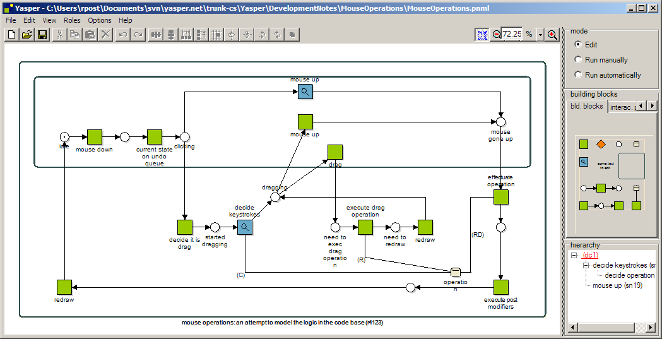
Task: Click hierarchy scrollbar left arrow
Action: pos(572,328)
